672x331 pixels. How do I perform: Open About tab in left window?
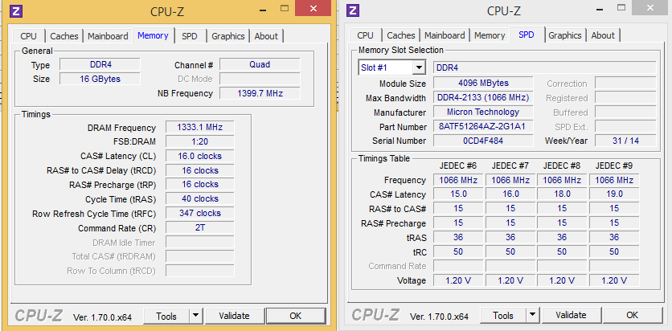266,36
